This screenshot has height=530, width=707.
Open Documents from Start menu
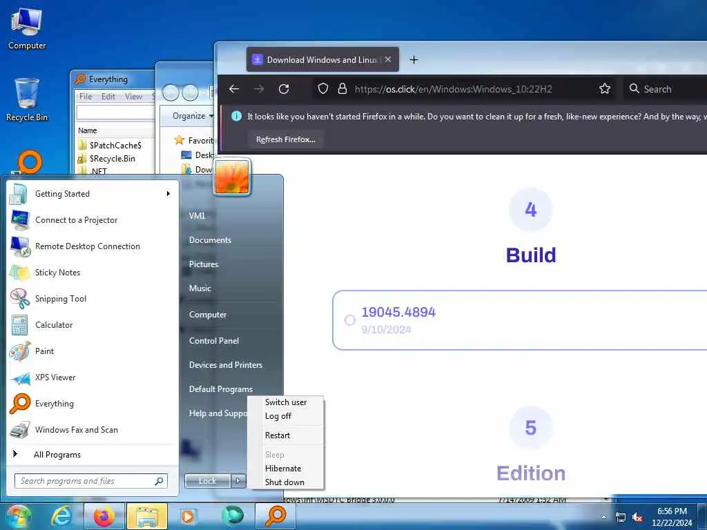click(210, 240)
